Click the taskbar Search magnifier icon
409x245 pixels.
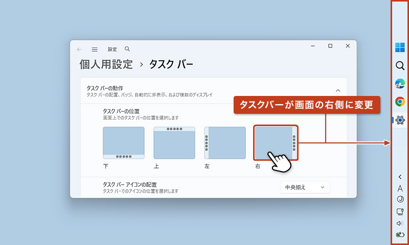pyautogui.click(x=400, y=66)
